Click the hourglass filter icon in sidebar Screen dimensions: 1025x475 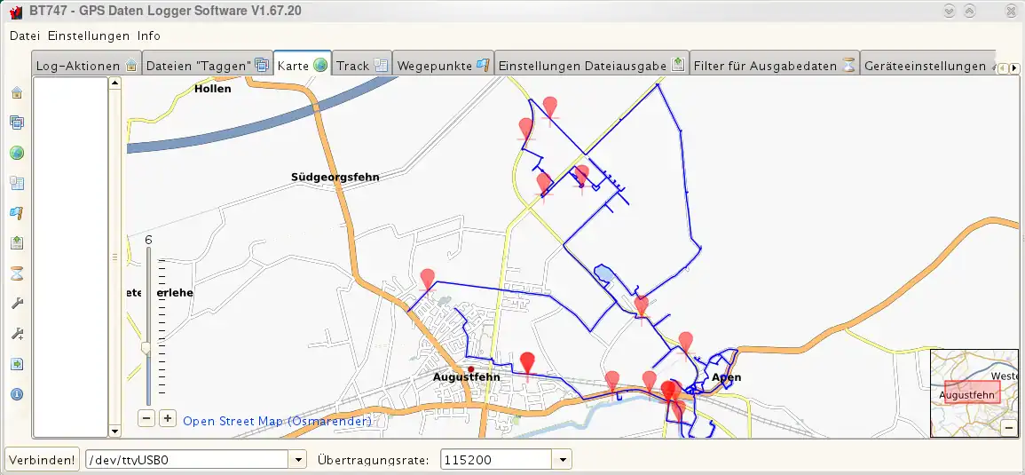pyautogui.click(x=16, y=273)
